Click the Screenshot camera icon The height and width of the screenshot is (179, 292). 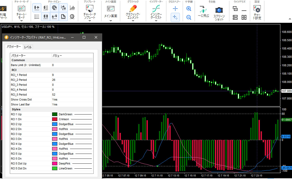[219, 10]
